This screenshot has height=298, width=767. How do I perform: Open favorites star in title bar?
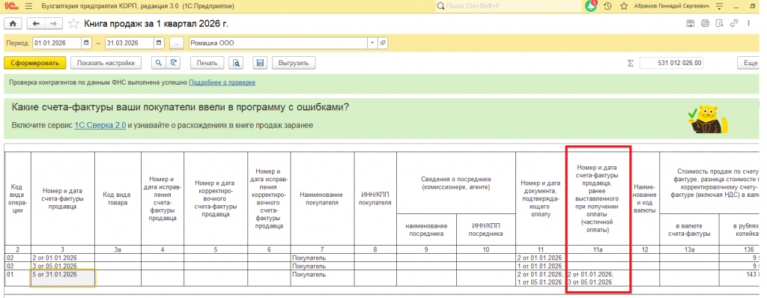(x=624, y=6)
